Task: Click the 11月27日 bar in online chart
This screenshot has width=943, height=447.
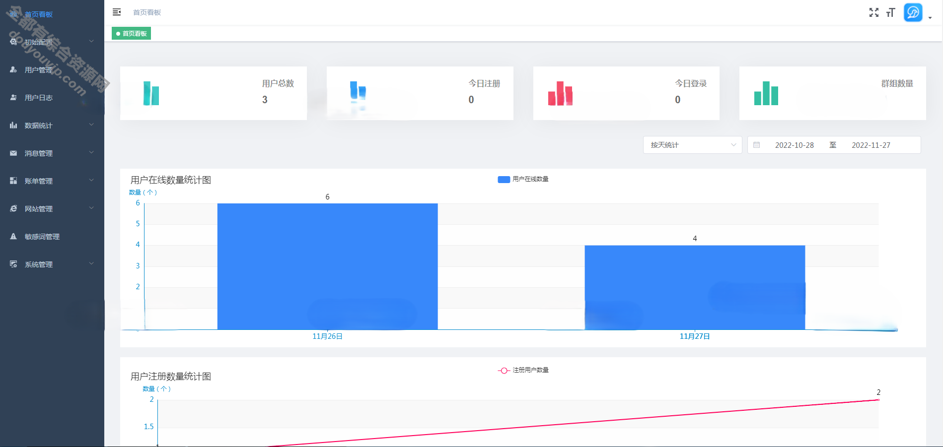Action: pos(695,287)
